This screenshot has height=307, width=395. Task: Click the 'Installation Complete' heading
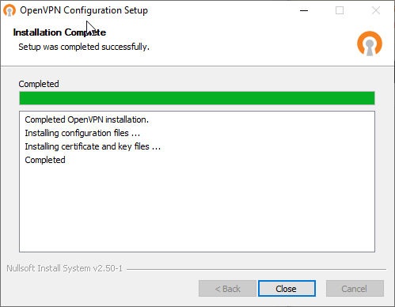(59, 32)
